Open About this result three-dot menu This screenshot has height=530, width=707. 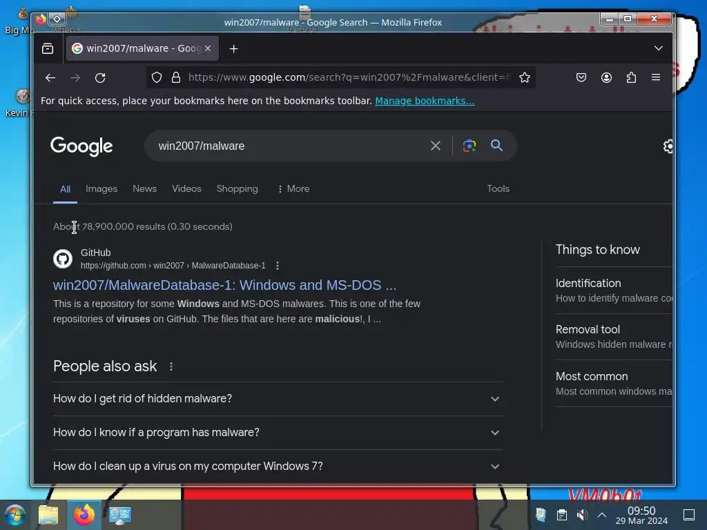click(x=278, y=266)
